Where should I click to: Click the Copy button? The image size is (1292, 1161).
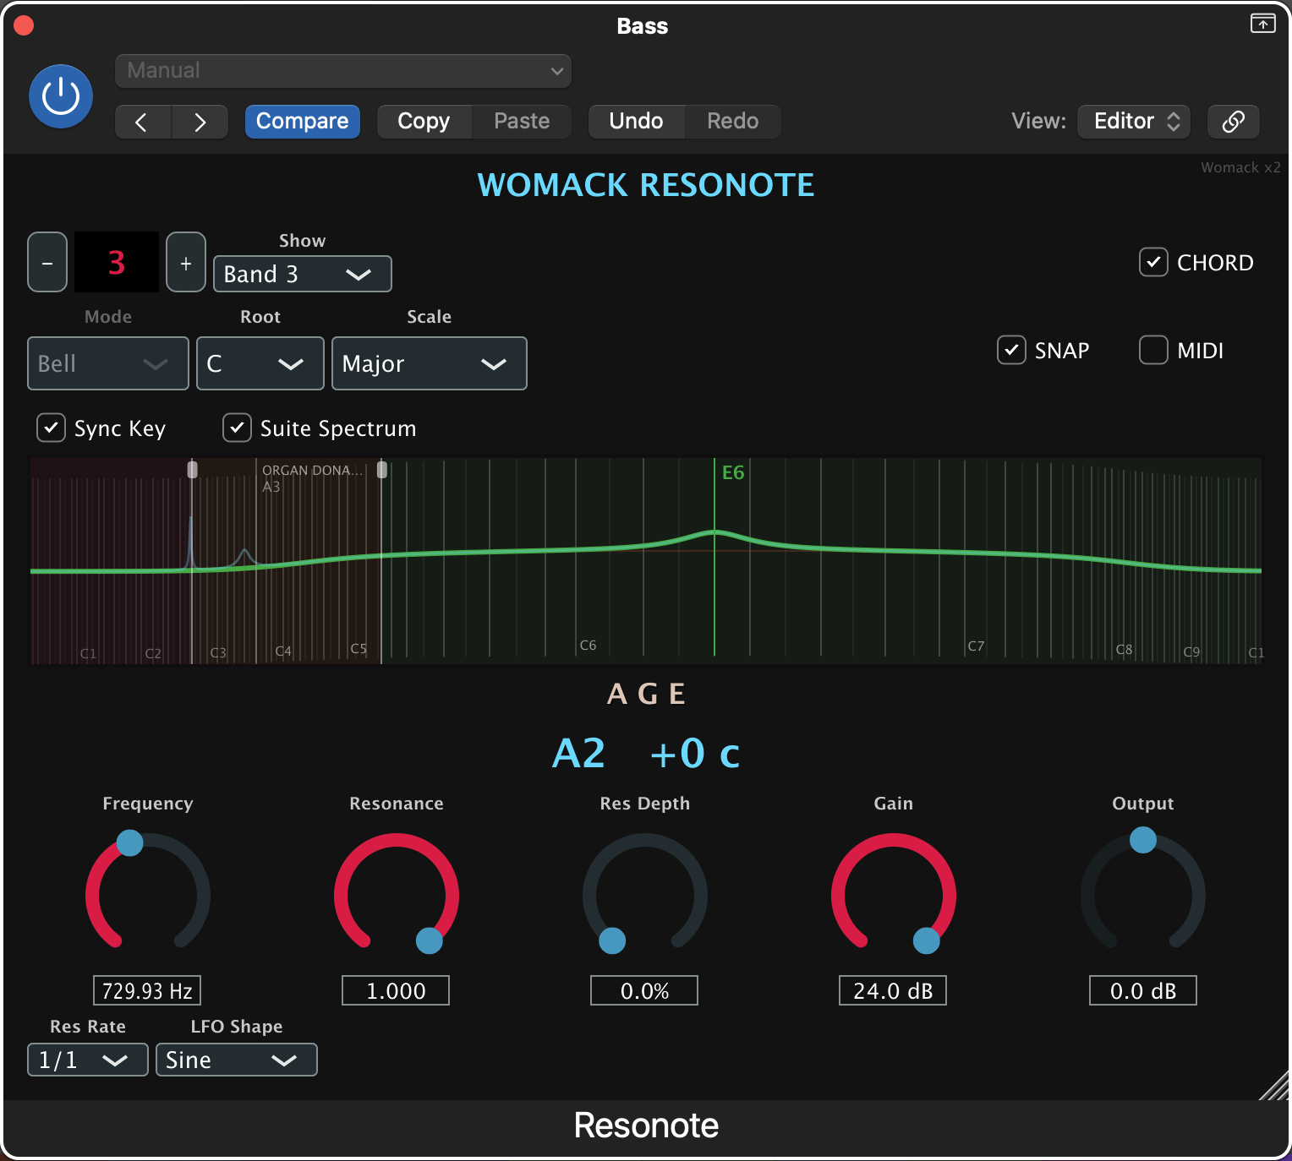click(424, 122)
